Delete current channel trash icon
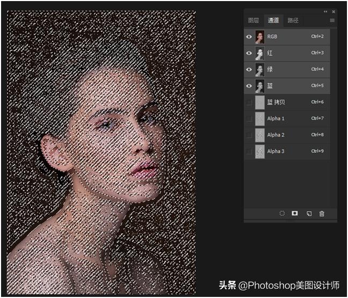348x298 pixels. pos(322,213)
